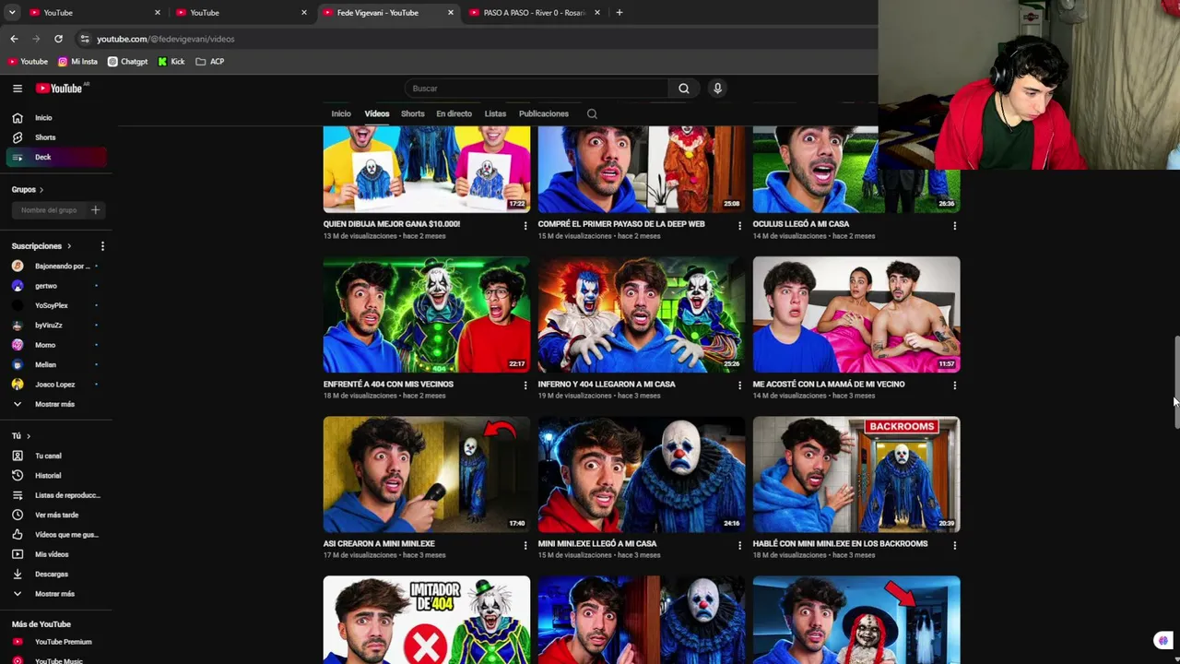Screen dimensions: 1180x664
Task: Click the browser address bar URL
Action: coord(166,39)
